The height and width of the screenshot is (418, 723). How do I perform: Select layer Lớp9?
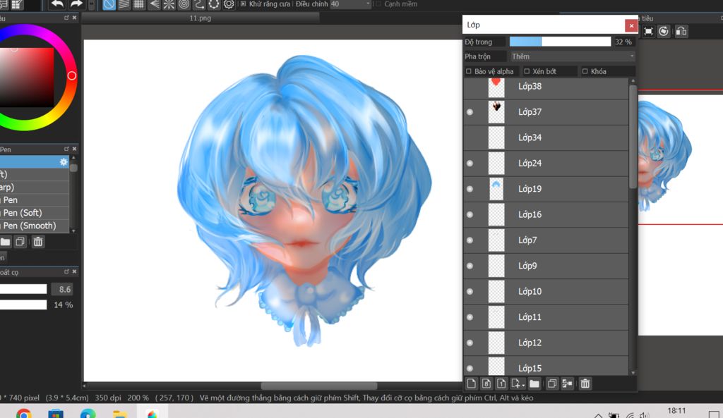[x=546, y=266]
